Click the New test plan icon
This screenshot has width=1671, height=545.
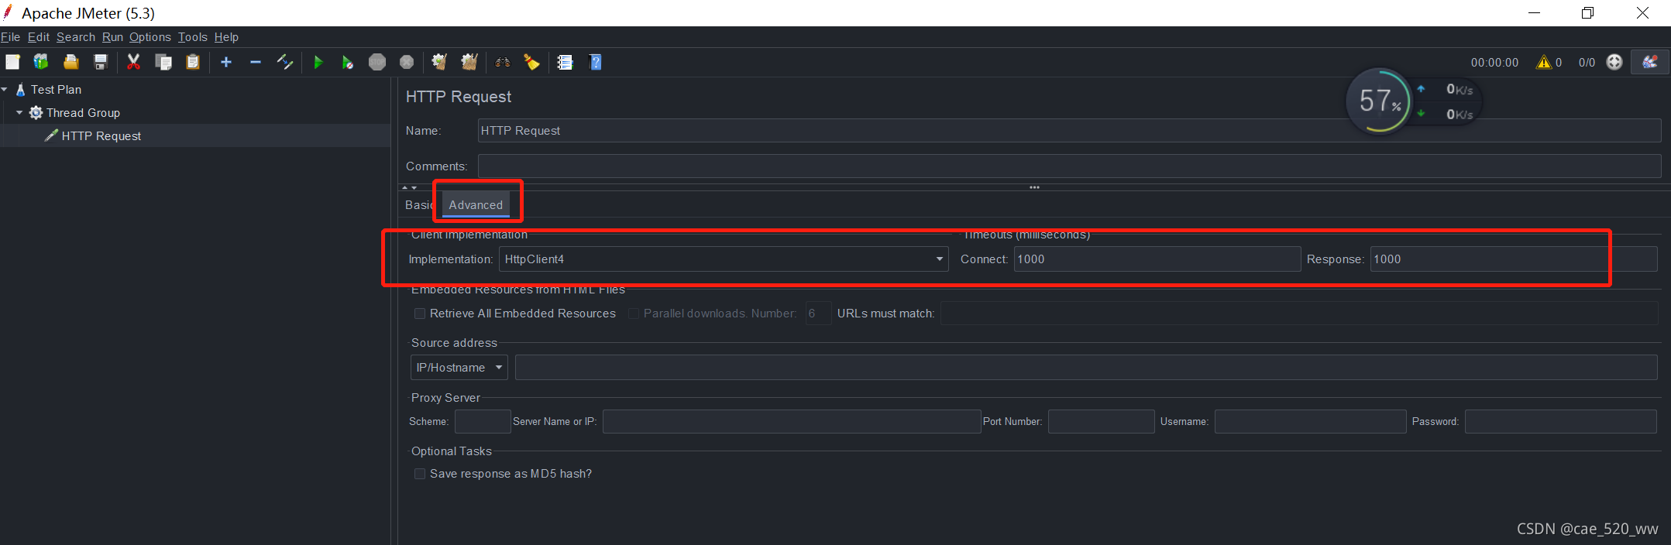pos(12,62)
